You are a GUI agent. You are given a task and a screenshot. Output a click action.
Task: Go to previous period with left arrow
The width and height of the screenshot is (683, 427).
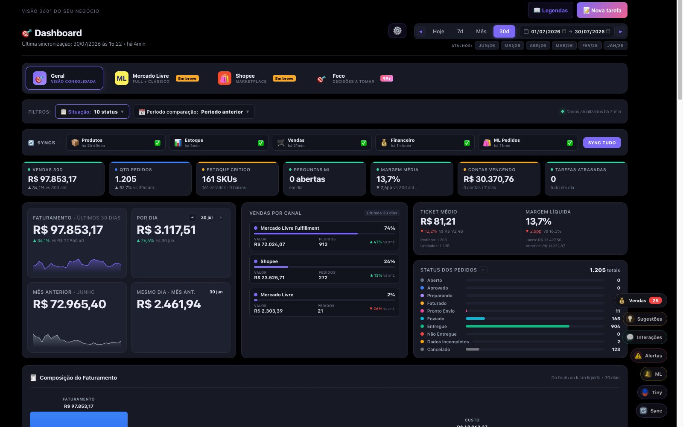pos(421,32)
